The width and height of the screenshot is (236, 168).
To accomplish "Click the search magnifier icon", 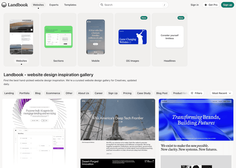I will [102, 5].
